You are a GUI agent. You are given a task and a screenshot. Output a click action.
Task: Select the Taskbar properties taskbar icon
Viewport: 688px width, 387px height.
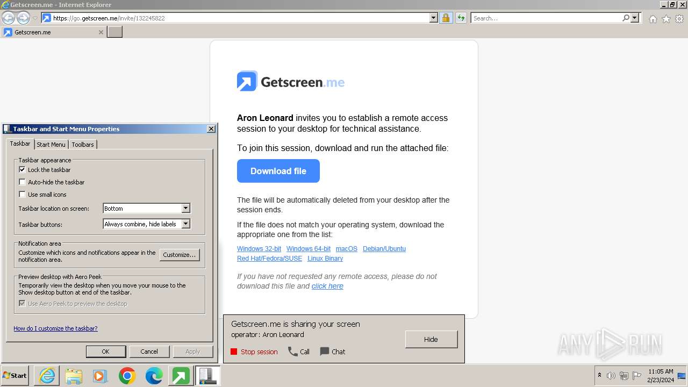point(207,376)
